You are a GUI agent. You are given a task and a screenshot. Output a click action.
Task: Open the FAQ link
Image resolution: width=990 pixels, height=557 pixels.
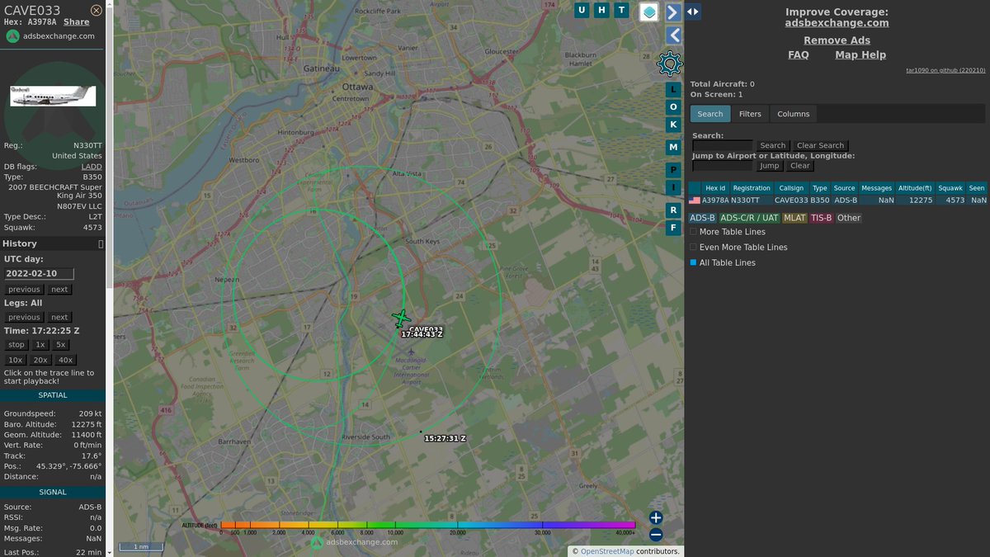(x=799, y=55)
